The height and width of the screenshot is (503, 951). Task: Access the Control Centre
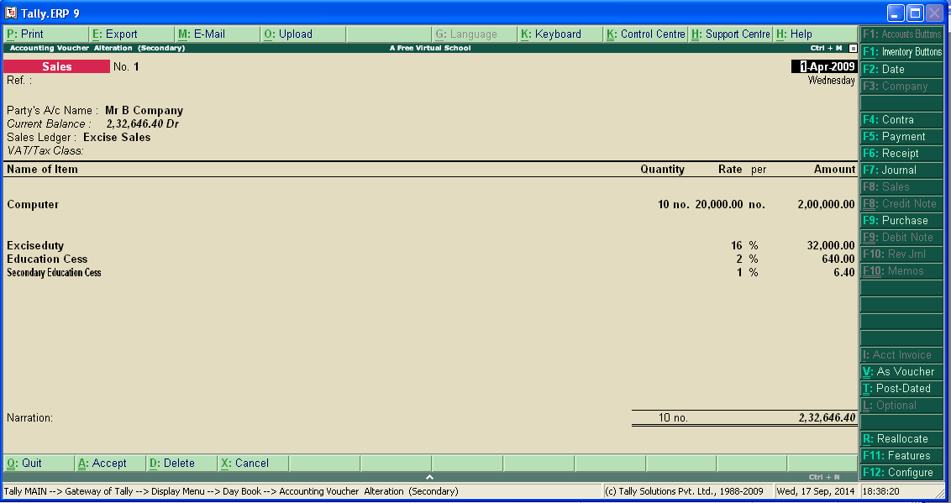click(x=645, y=34)
